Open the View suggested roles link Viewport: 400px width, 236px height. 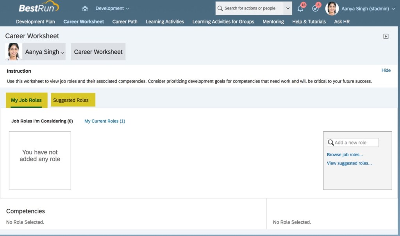coord(349,163)
